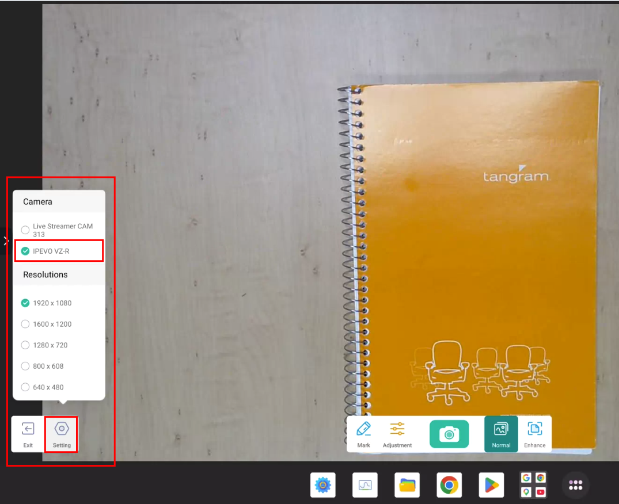Toggle the Setting popup
619x504 pixels.
tap(62, 434)
